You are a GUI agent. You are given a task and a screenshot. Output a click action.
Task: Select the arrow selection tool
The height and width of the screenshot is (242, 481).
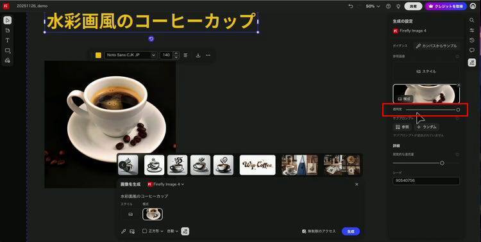(x=8, y=20)
